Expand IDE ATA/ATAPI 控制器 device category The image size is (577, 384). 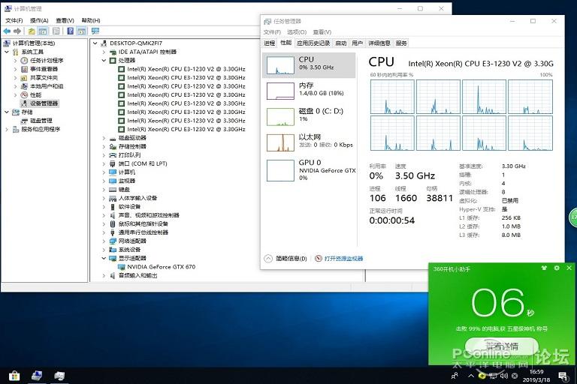(104, 52)
